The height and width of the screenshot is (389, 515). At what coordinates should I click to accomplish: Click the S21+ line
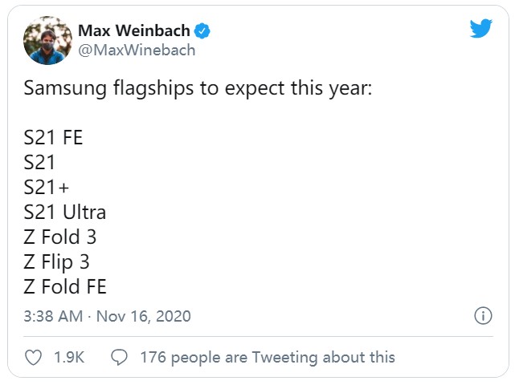[47, 188]
